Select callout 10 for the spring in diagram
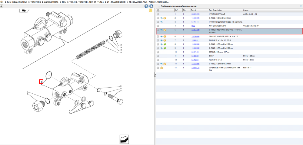303x145 pixels. click(121, 52)
